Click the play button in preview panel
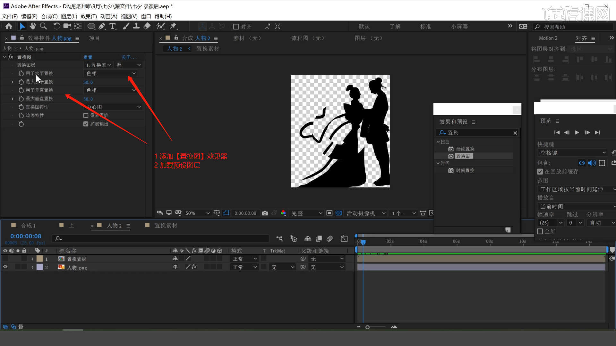Viewport: 616px width, 346px height. 577,132
